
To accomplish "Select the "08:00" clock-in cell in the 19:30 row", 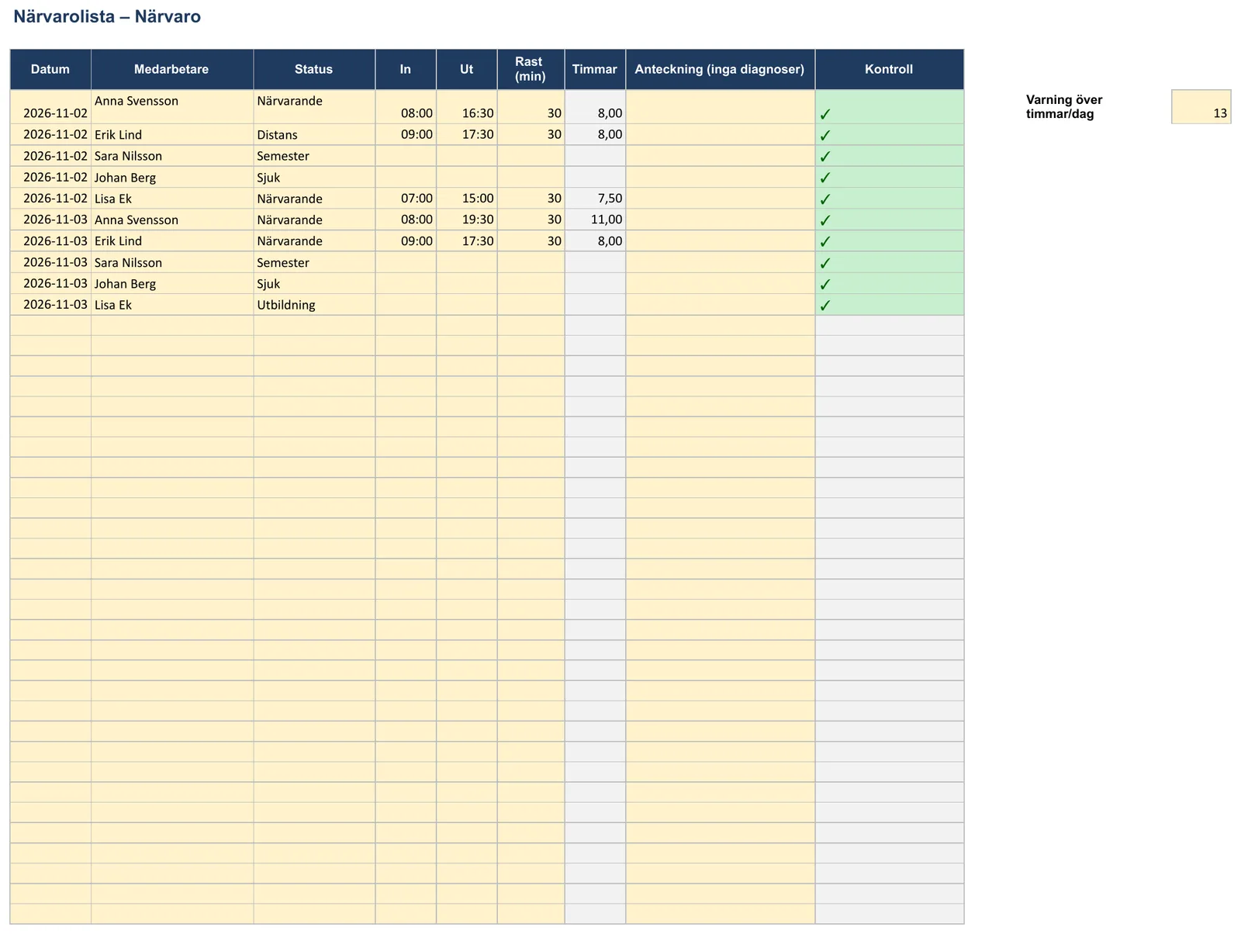I will [x=406, y=220].
